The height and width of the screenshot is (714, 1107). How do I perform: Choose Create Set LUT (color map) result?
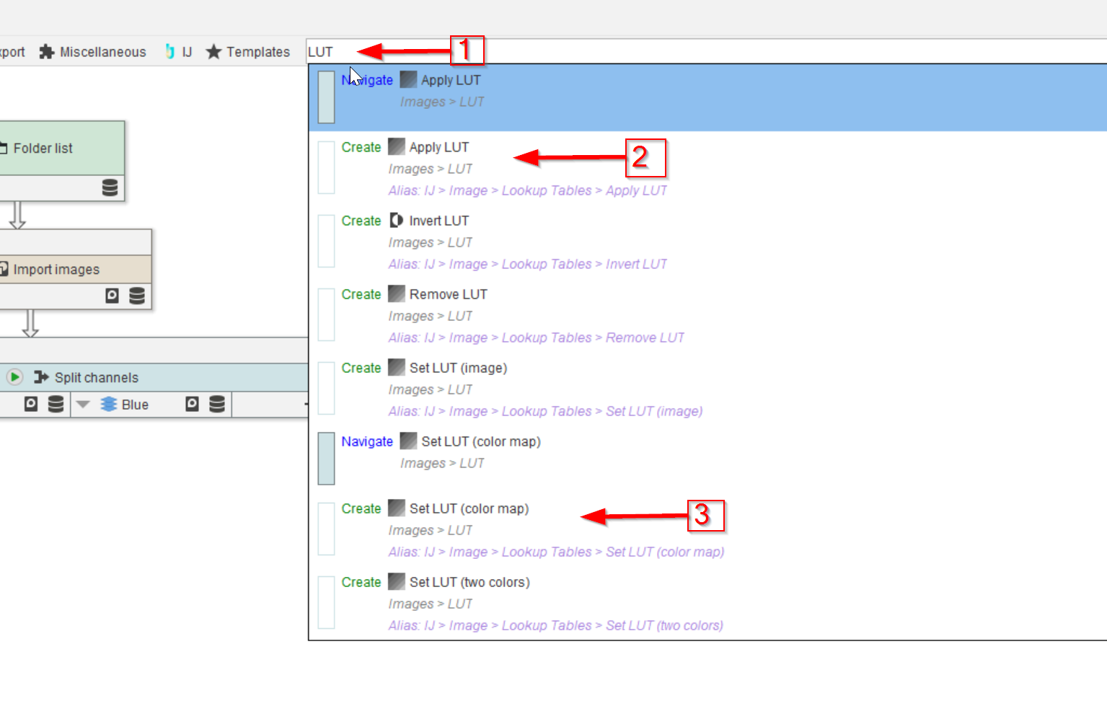[469, 508]
